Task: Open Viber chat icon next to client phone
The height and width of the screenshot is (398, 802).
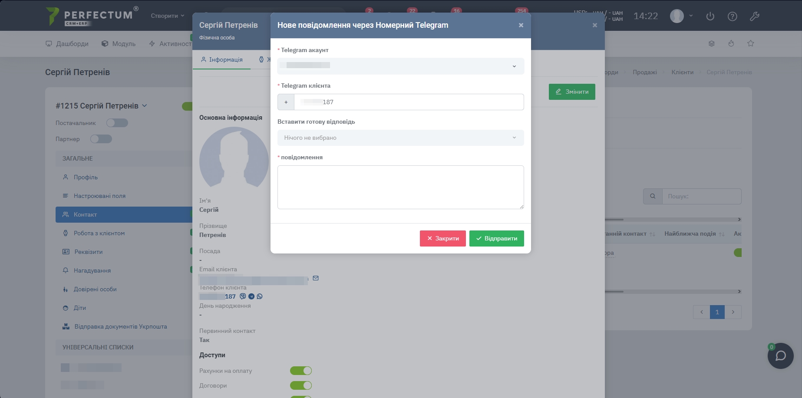Action: click(x=243, y=296)
